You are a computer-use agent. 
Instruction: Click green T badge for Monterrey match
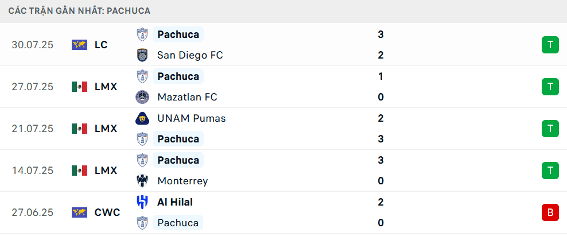tap(550, 171)
